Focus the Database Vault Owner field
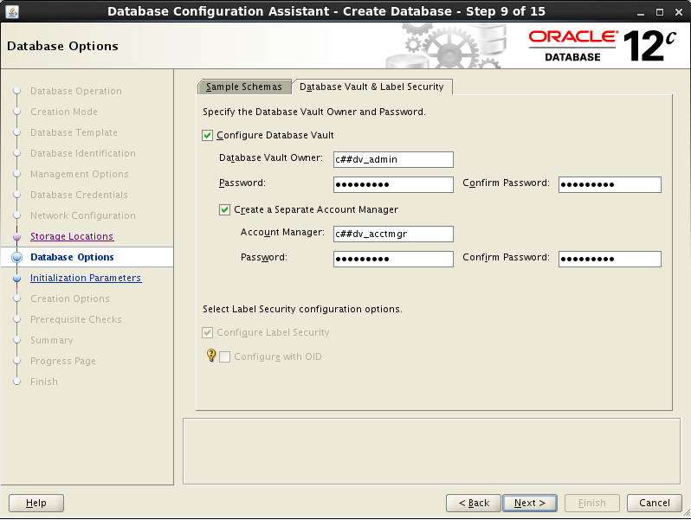The height and width of the screenshot is (520, 691). coord(393,159)
